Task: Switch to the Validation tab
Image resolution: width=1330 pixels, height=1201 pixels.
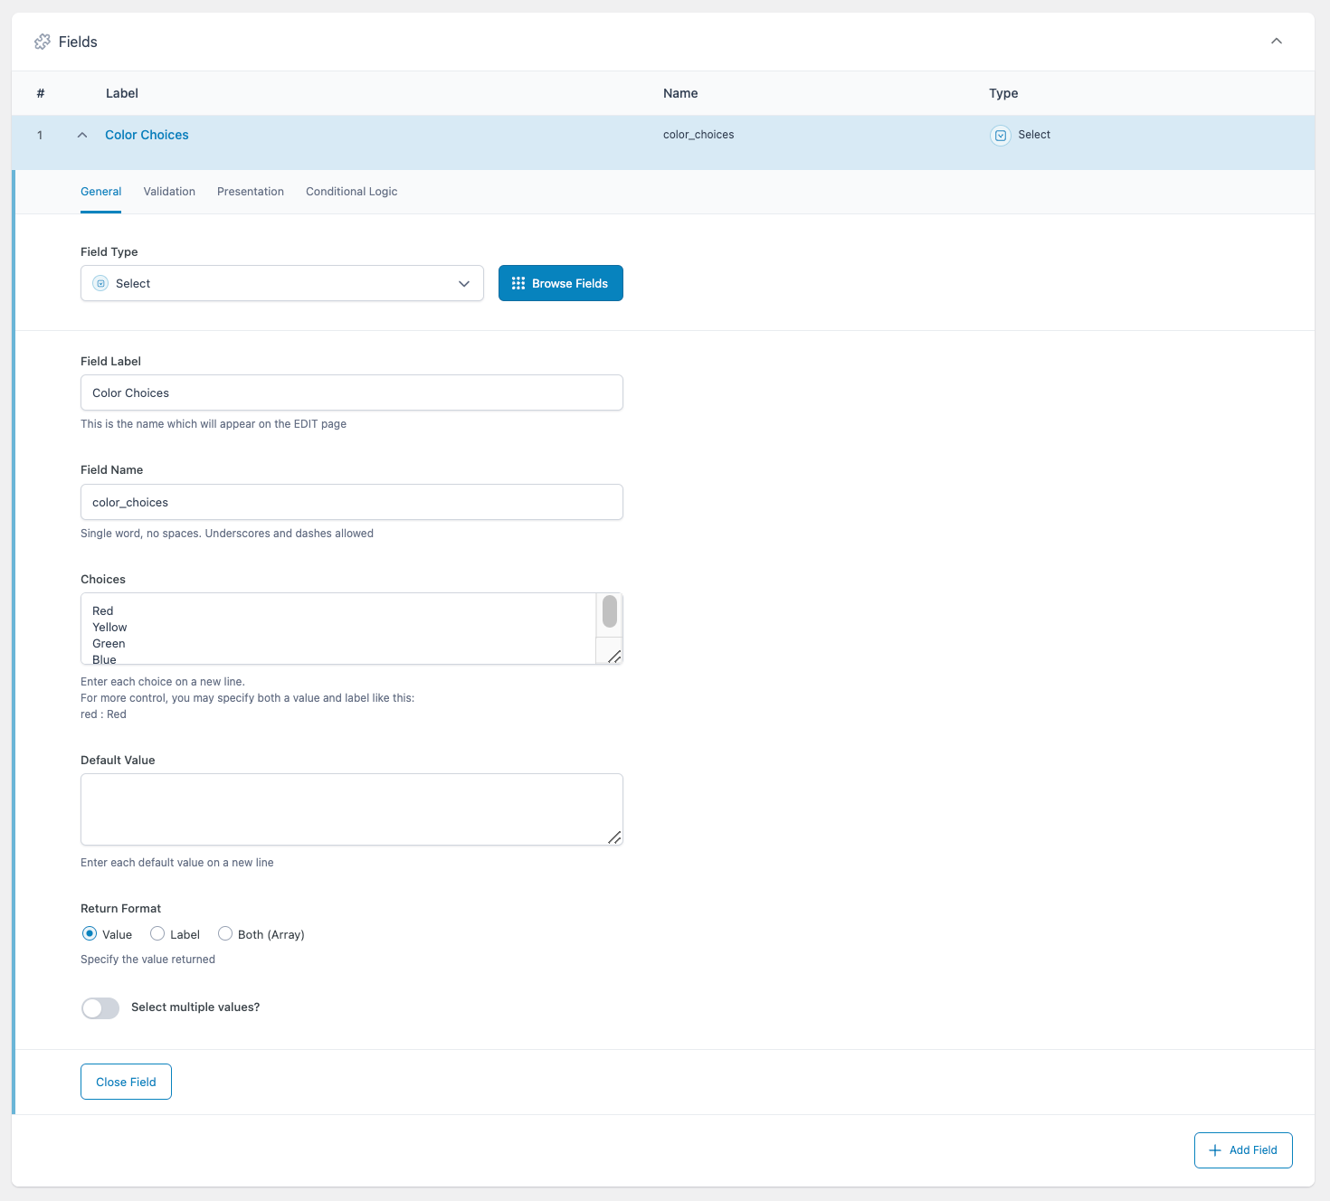Action: coord(169,191)
